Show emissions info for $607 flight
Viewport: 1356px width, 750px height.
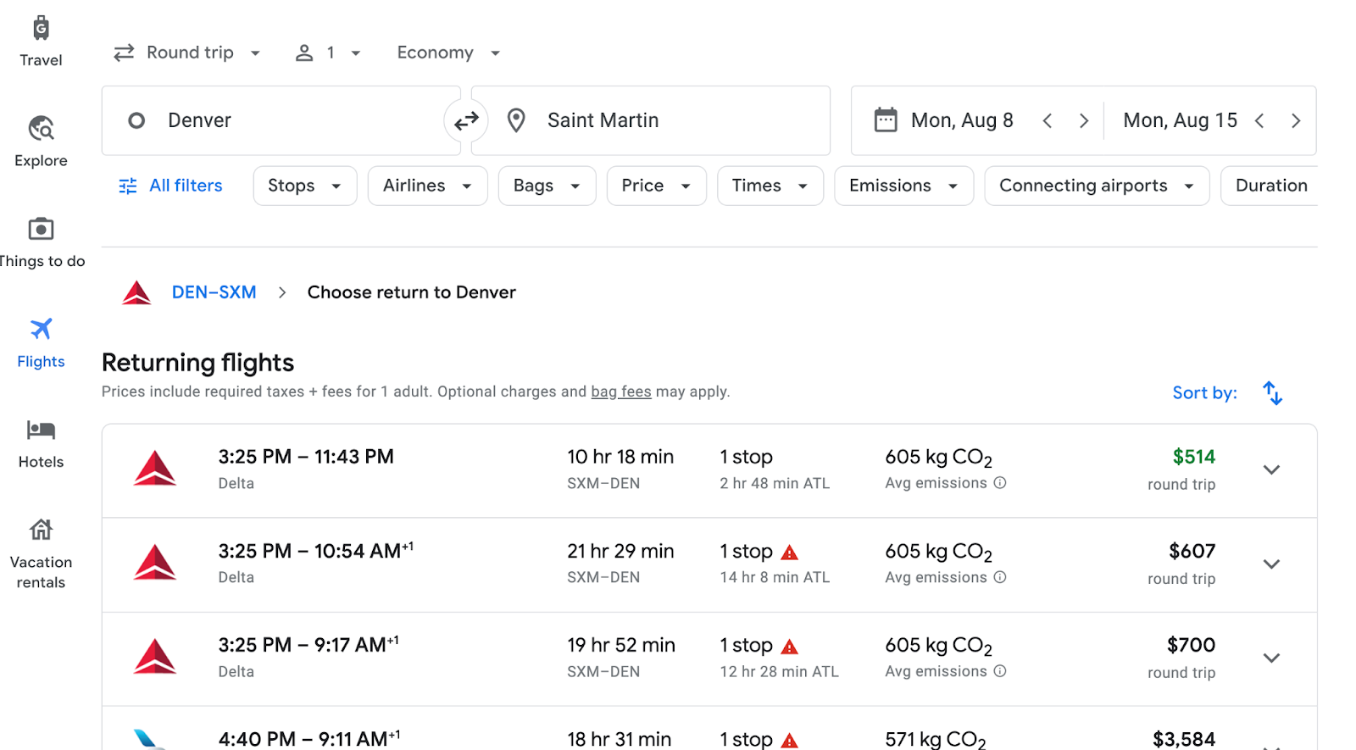(x=1000, y=577)
